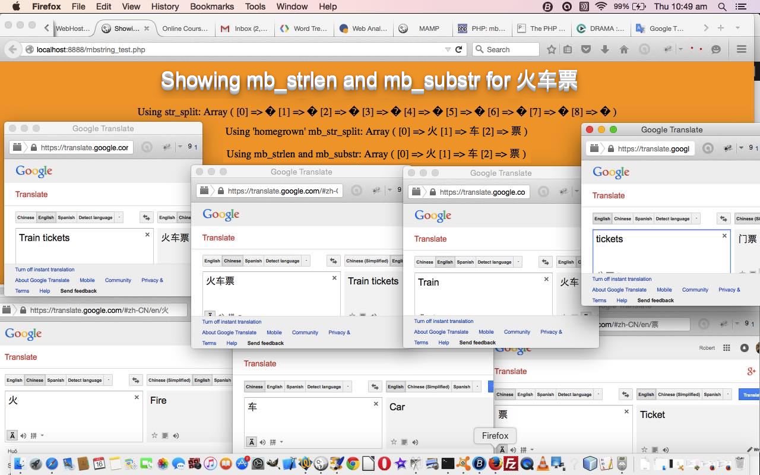Select Chinese source in 'Train tickets' popup
The width and height of the screenshot is (760, 475).
[x=26, y=217]
